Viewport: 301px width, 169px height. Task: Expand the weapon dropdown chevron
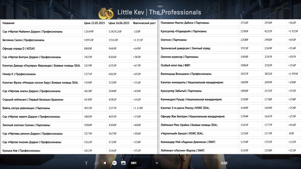pyautogui.click(x=157, y=163)
